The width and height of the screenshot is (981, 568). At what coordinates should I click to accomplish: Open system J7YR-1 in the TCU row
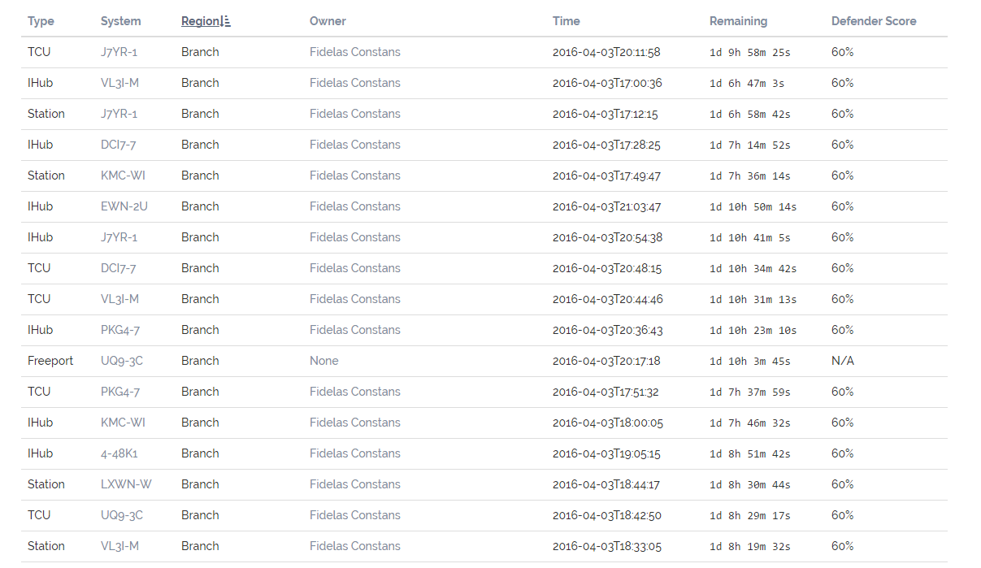tap(119, 52)
